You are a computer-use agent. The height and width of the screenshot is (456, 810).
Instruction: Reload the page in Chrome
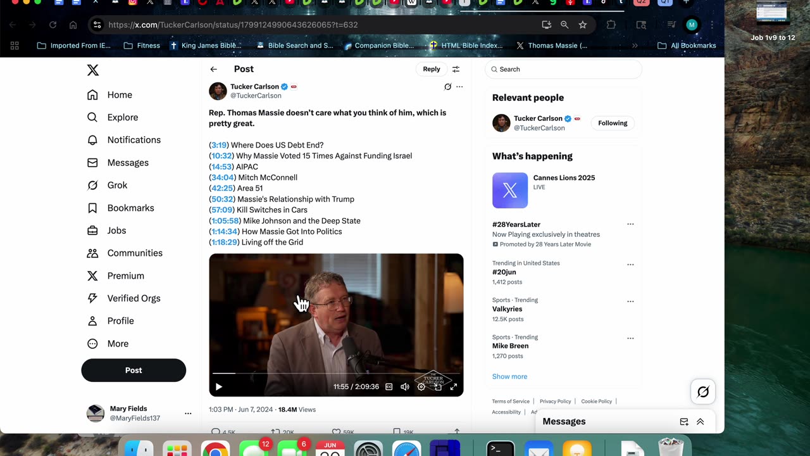point(53,25)
